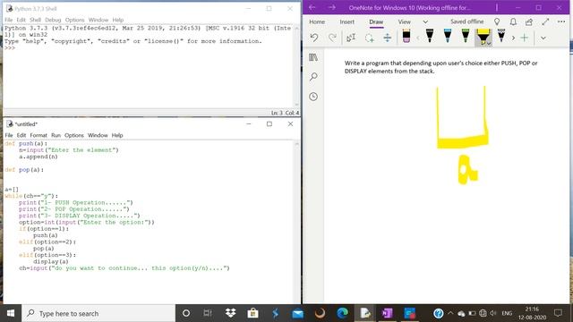Open Help menu in untitled editor
Image resolution: width=573 pixels, height=322 pixels.
coord(117,135)
